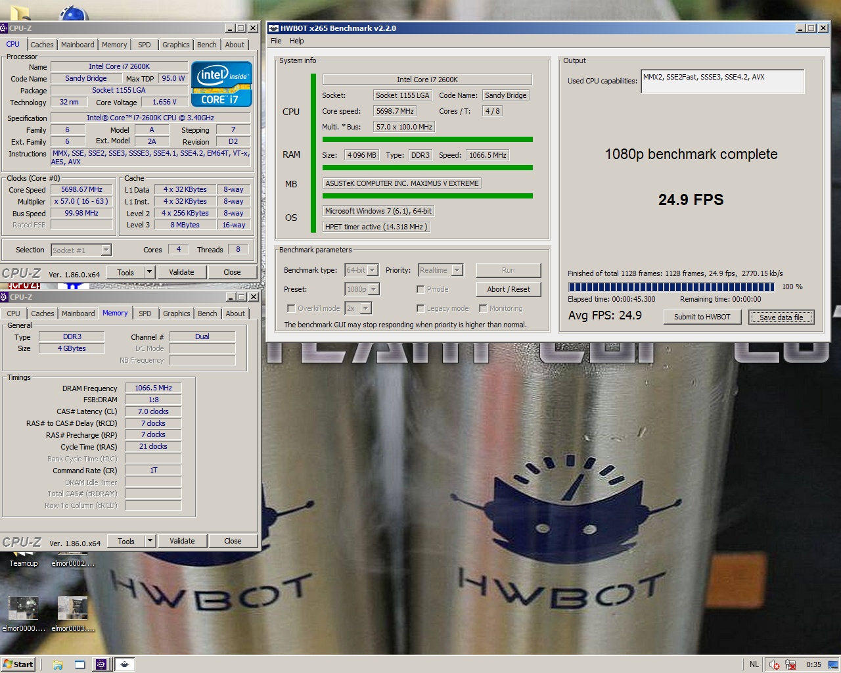
Task: Click the disconnected network tray icon
Action: (x=790, y=664)
